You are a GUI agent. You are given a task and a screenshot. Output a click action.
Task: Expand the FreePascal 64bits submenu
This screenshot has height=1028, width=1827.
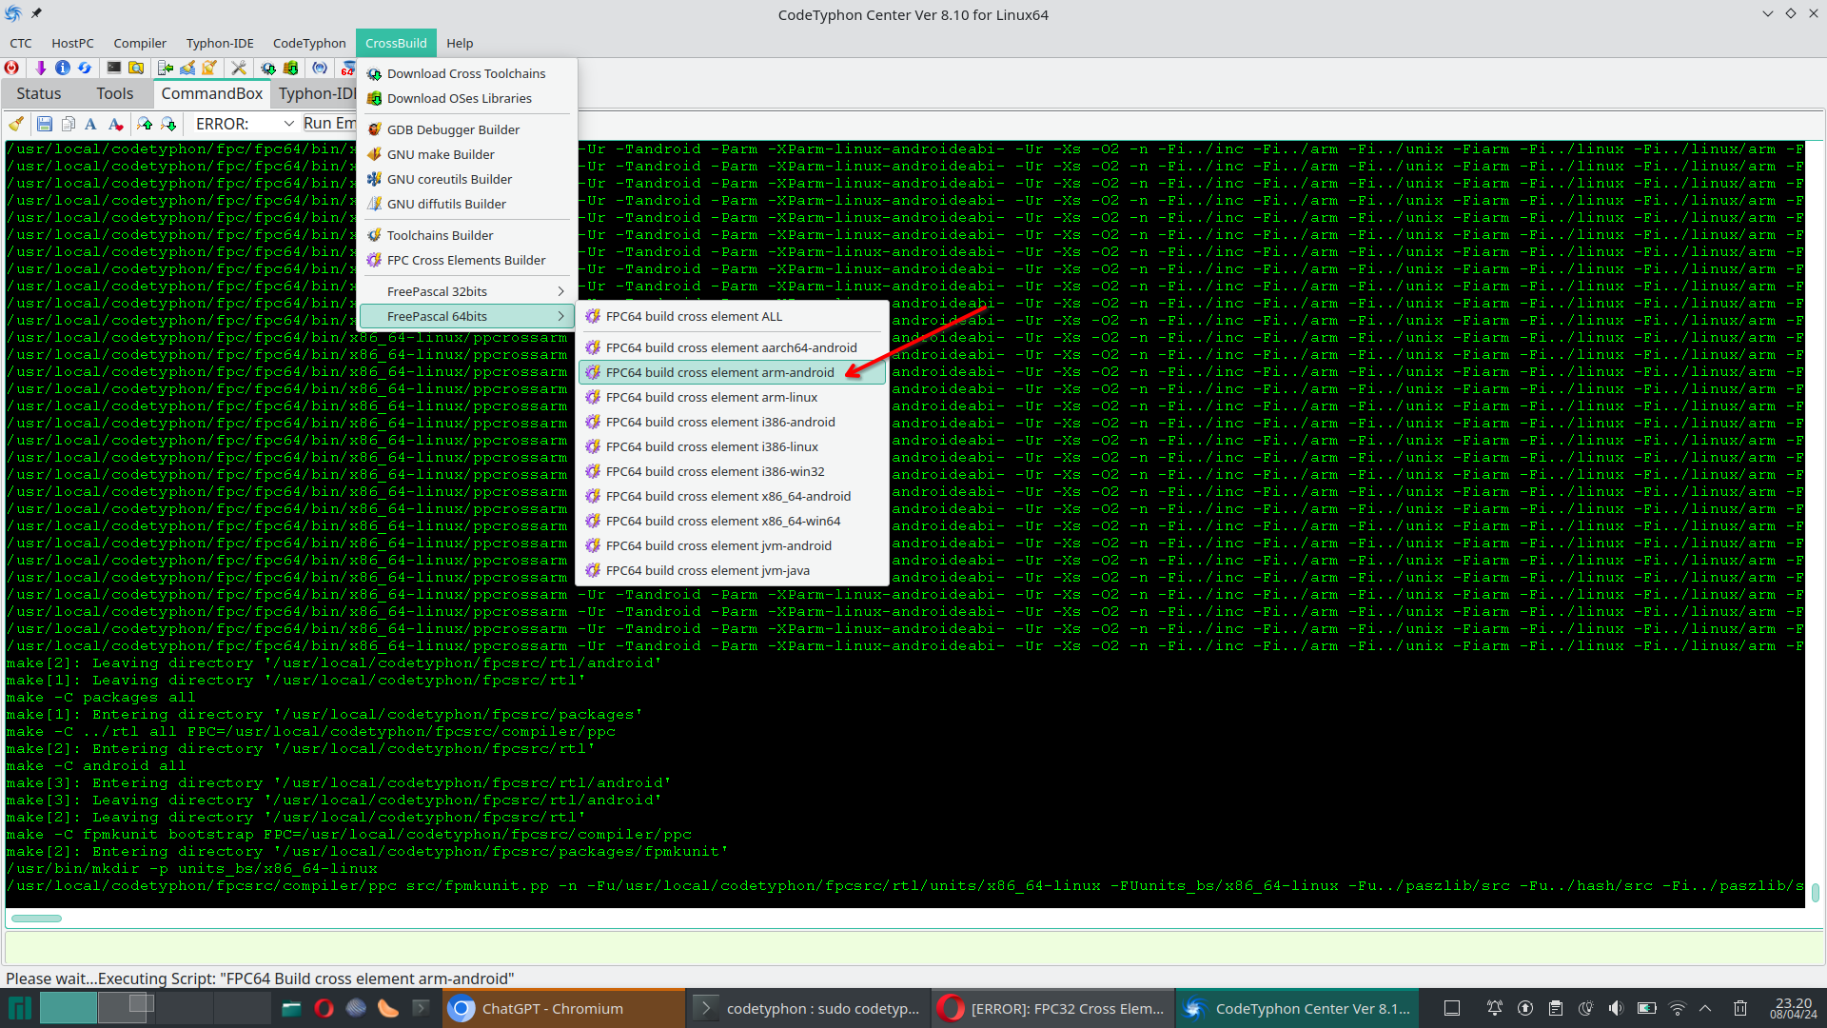tap(467, 316)
